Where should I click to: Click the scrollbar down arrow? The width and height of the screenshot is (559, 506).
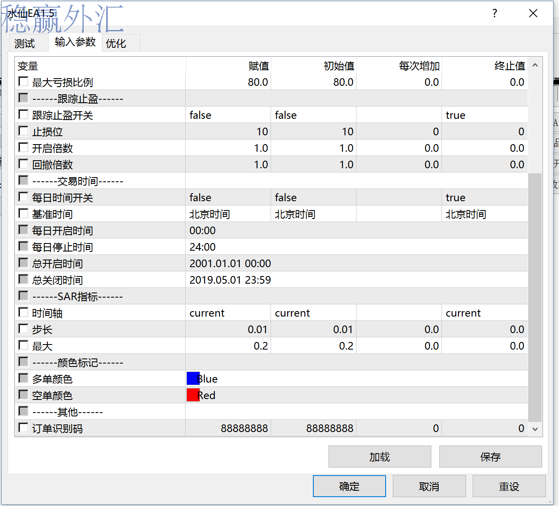(x=535, y=429)
